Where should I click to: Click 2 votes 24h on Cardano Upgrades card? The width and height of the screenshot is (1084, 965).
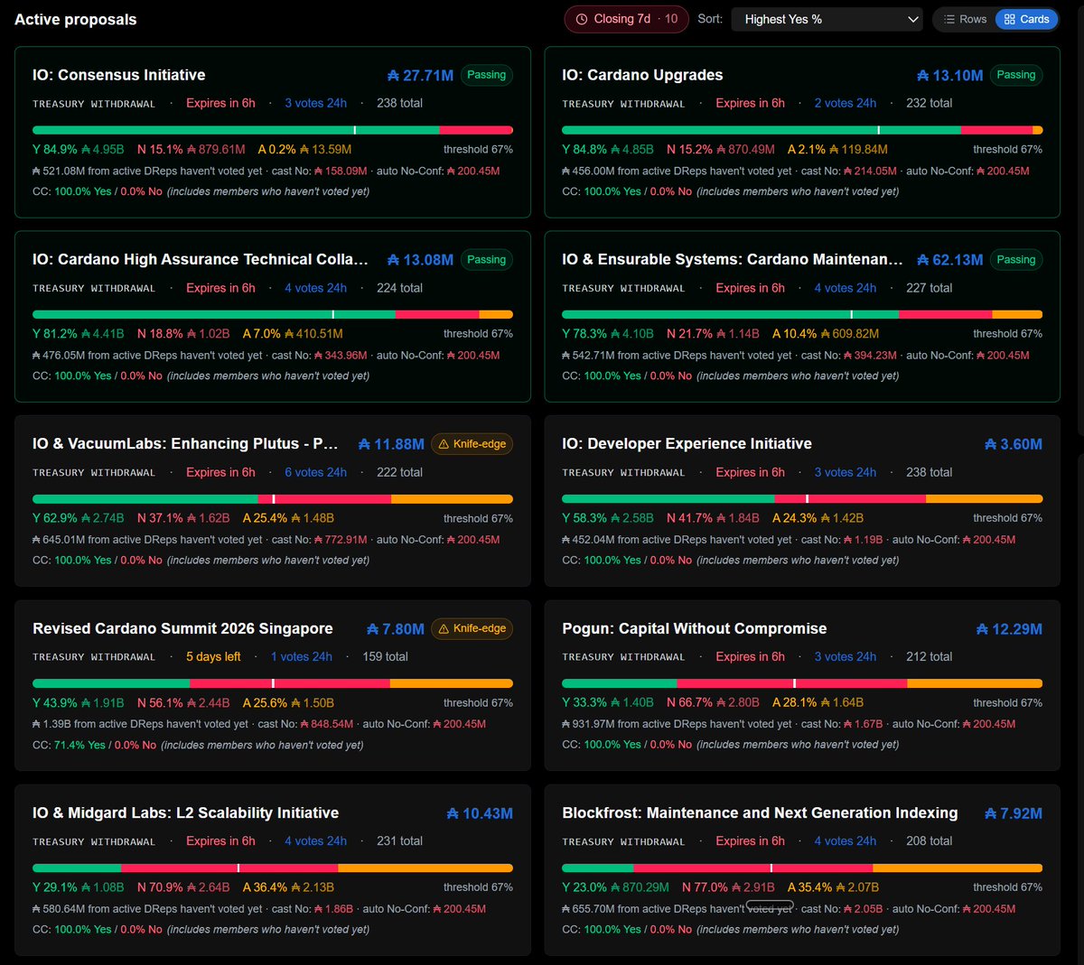[845, 103]
